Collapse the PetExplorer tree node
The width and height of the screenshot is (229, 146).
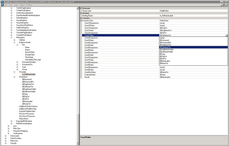[x=12, y=37]
